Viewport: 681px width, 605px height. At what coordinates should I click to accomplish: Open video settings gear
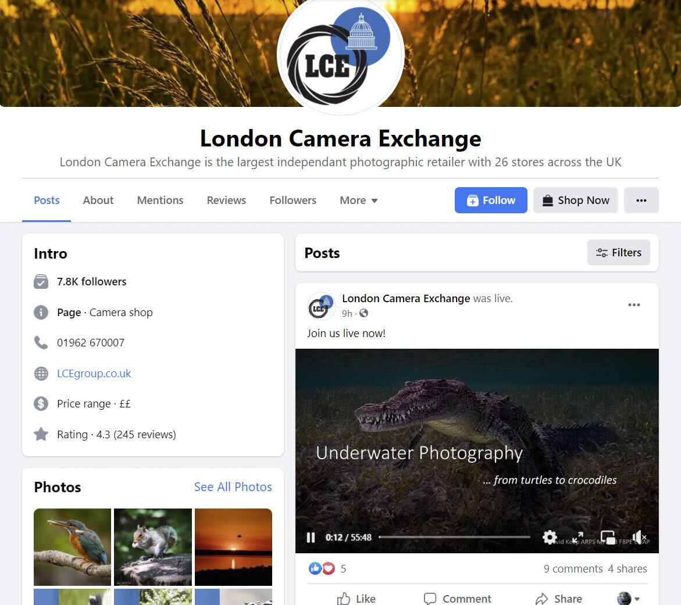[x=550, y=538]
